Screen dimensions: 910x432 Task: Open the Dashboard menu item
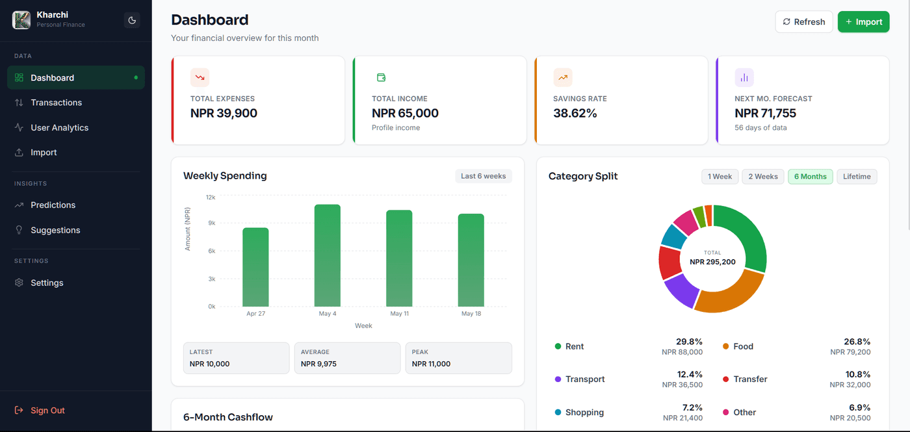[76, 77]
